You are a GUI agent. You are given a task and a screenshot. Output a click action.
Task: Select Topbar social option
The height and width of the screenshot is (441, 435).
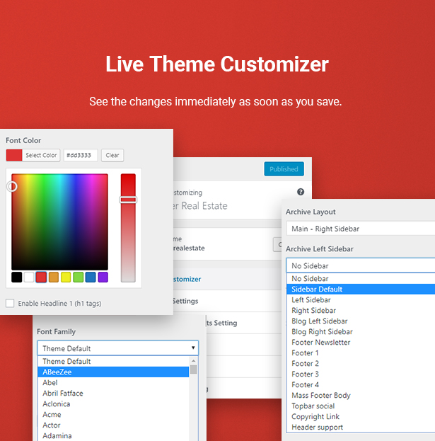[x=361, y=406]
